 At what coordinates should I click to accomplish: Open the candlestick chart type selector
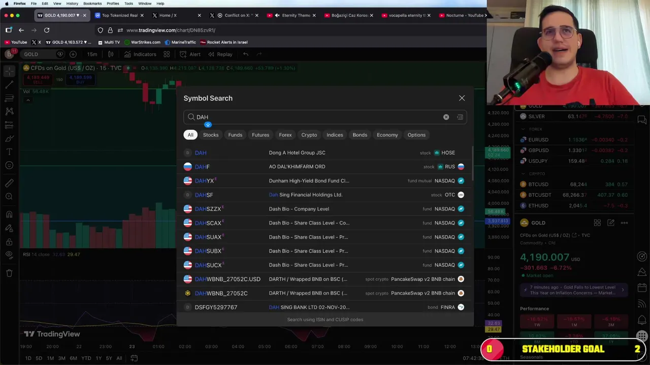[x=111, y=54]
